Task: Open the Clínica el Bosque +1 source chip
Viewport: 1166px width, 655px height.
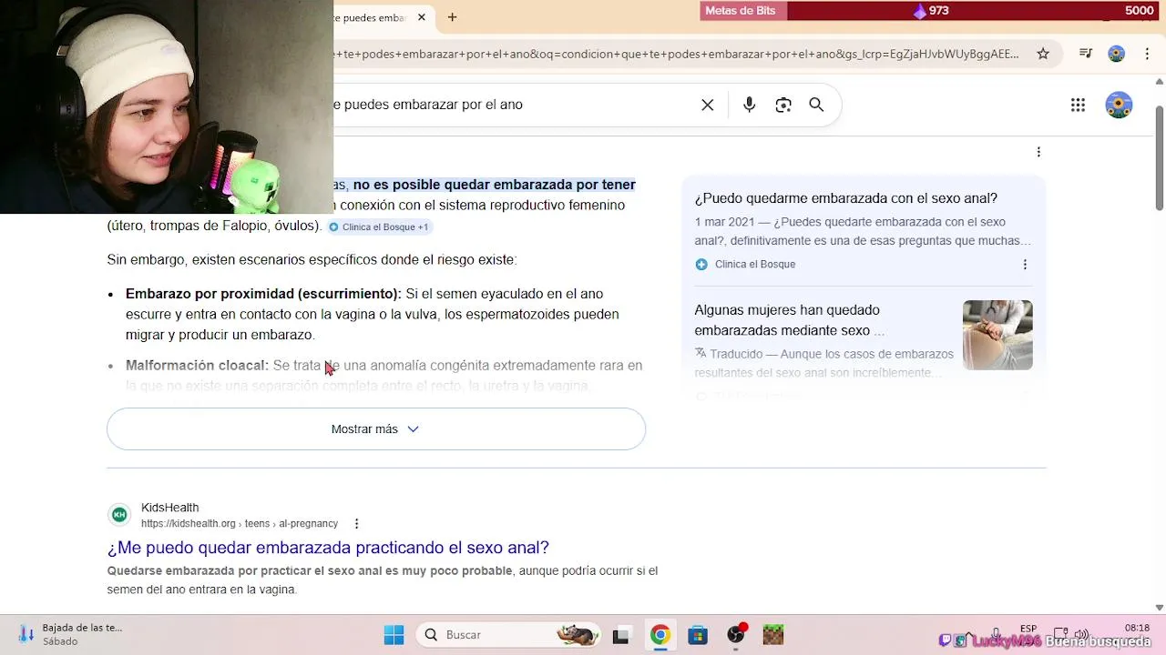Action: tap(379, 227)
